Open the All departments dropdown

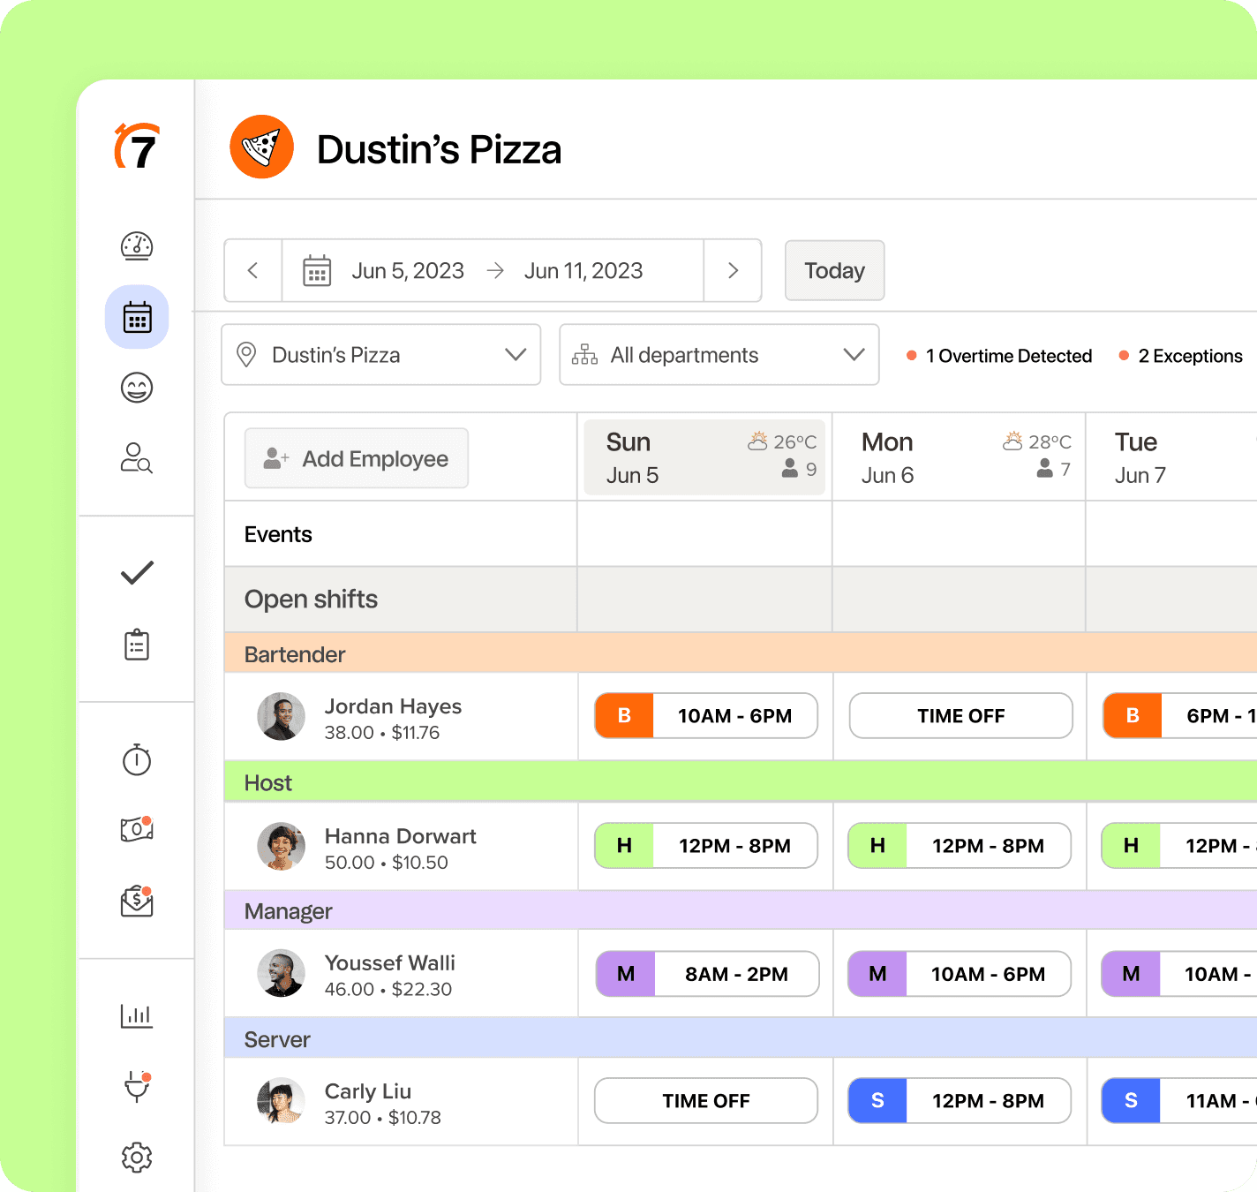(x=719, y=355)
